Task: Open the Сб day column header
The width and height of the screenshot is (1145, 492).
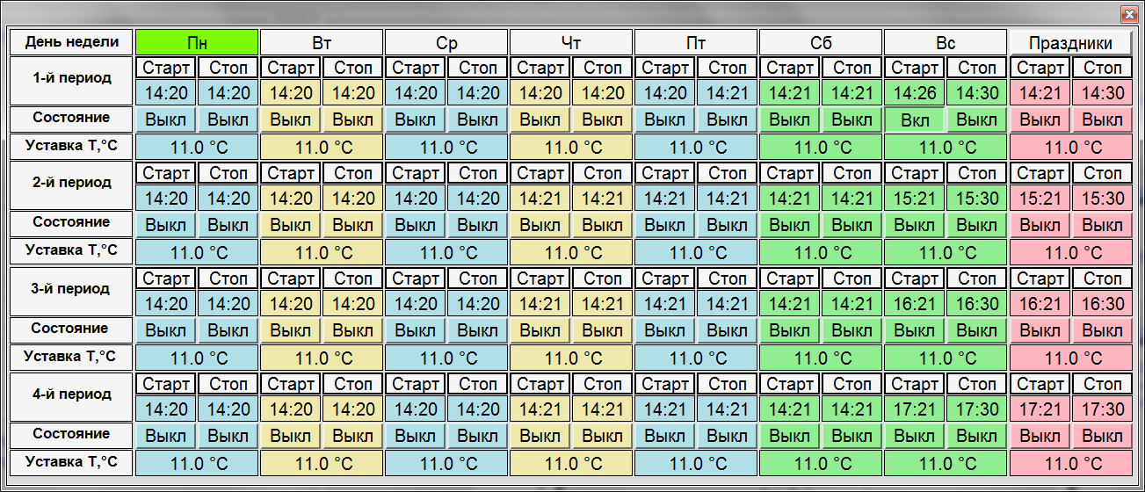Action: (821, 42)
